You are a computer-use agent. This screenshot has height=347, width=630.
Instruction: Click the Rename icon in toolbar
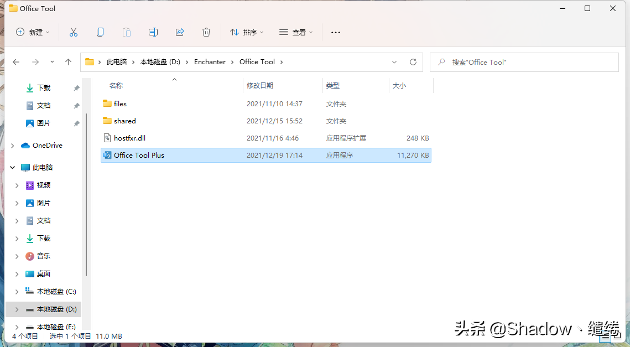click(153, 32)
